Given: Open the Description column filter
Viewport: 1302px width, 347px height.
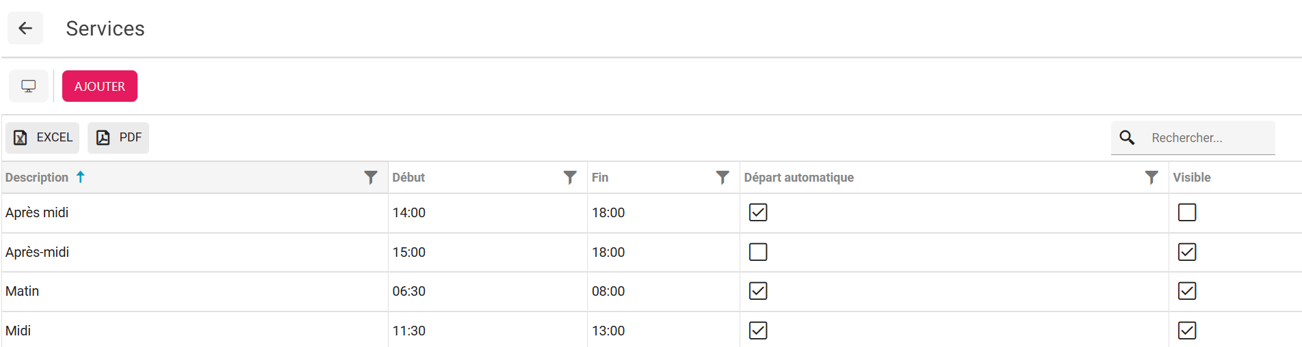Looking at the screenshot, I should pos(371,178).
